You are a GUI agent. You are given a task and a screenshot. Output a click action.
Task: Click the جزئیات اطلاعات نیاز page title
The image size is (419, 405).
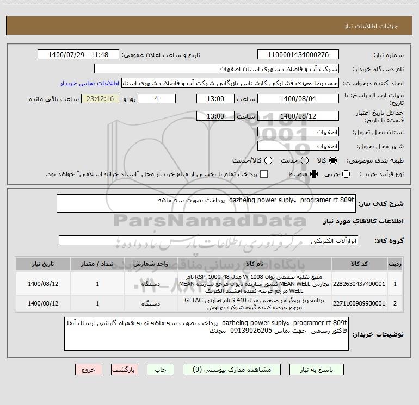coord(371,26)
